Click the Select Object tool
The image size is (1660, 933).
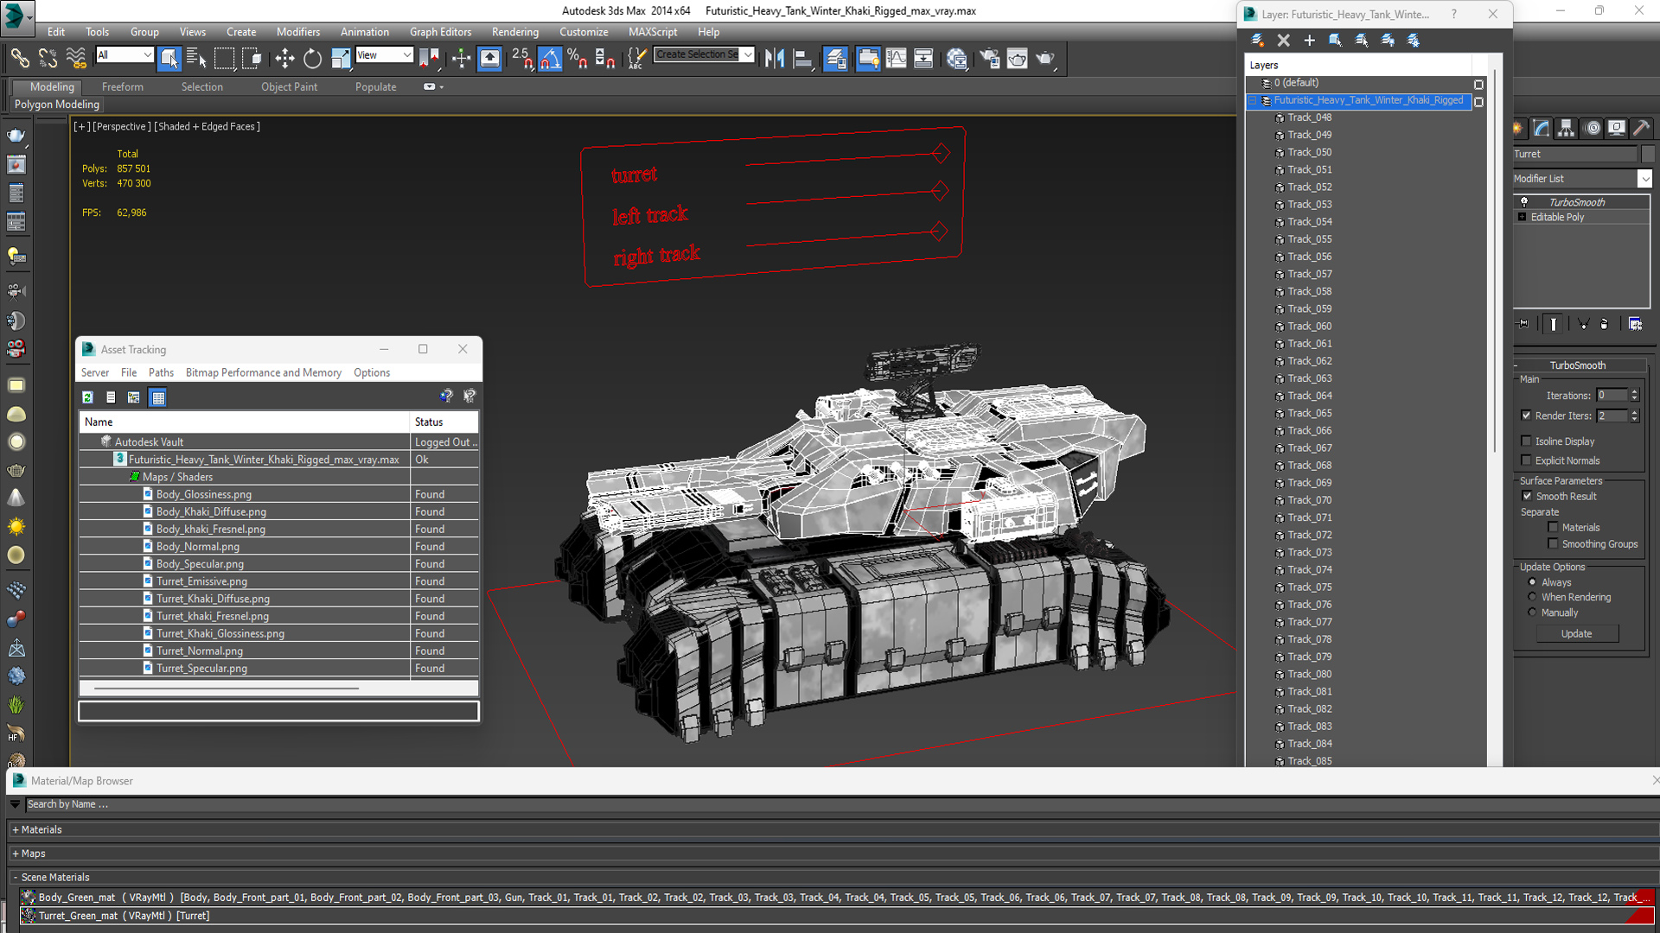[x=169, y=59]
